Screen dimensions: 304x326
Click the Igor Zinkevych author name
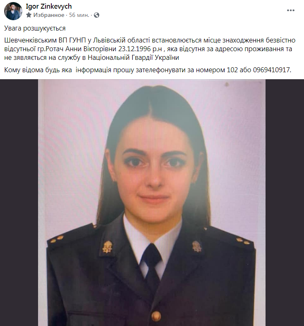coord(49,7)
